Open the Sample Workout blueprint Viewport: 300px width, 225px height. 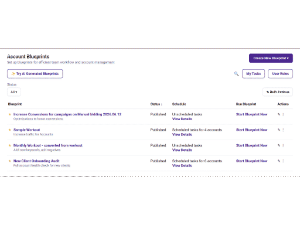click(27, 130)
